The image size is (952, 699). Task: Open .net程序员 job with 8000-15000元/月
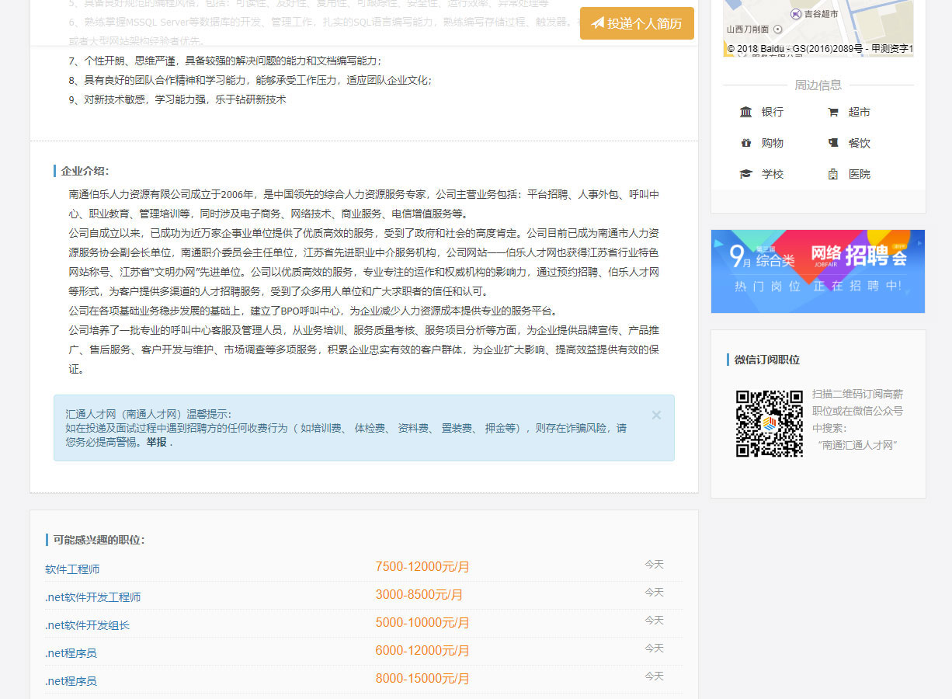(x=71, y=681)
